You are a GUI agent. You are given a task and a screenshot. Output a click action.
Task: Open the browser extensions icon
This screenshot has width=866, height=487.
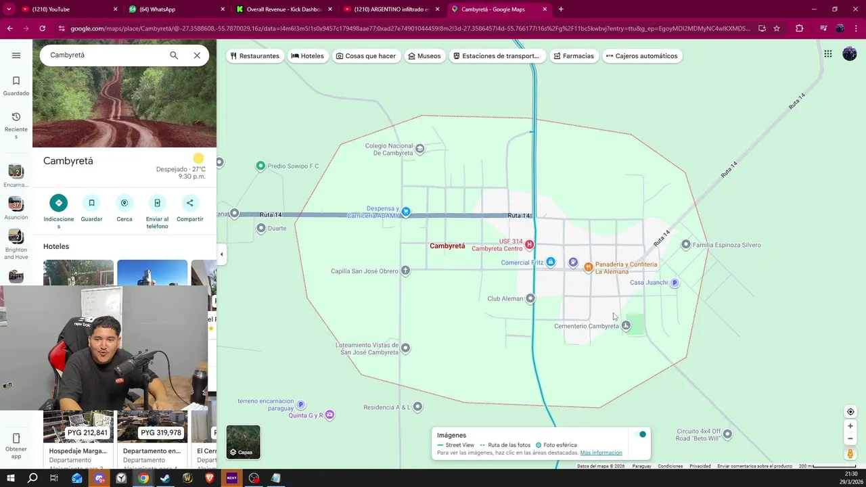point(800,28)
